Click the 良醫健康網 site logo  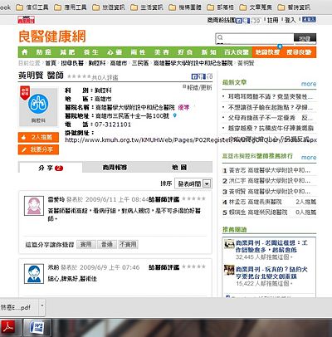[x=52, y=37]
